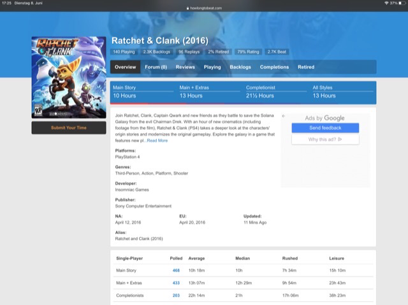Image resolution: width=408 pixels, height=305 pixels.
Task: Tap the lock icon in address bar
Action: pyautogui.click(x=187, y=8)
